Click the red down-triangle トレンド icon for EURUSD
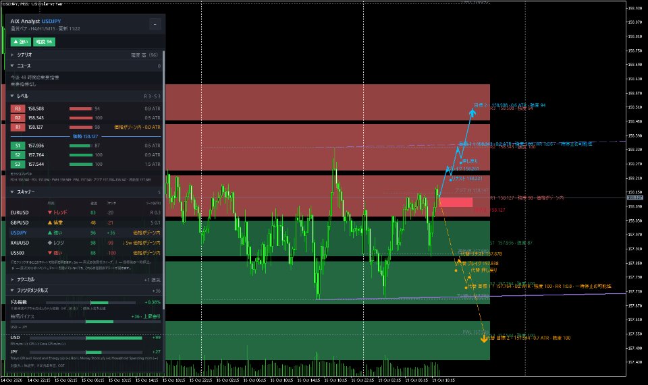Viewport: 648px width, 385px height. pos(50,212)
